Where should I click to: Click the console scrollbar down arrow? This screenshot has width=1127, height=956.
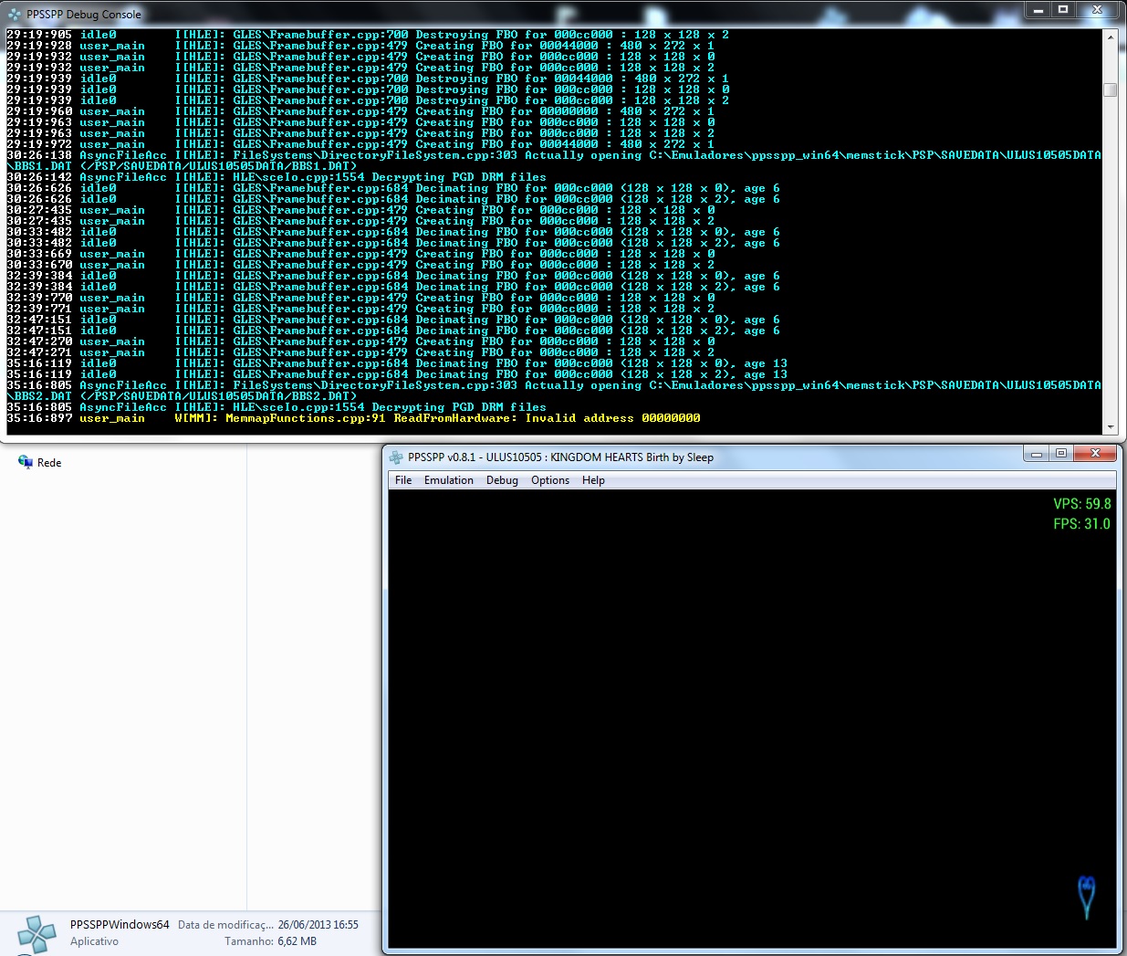coord(1111,426)
